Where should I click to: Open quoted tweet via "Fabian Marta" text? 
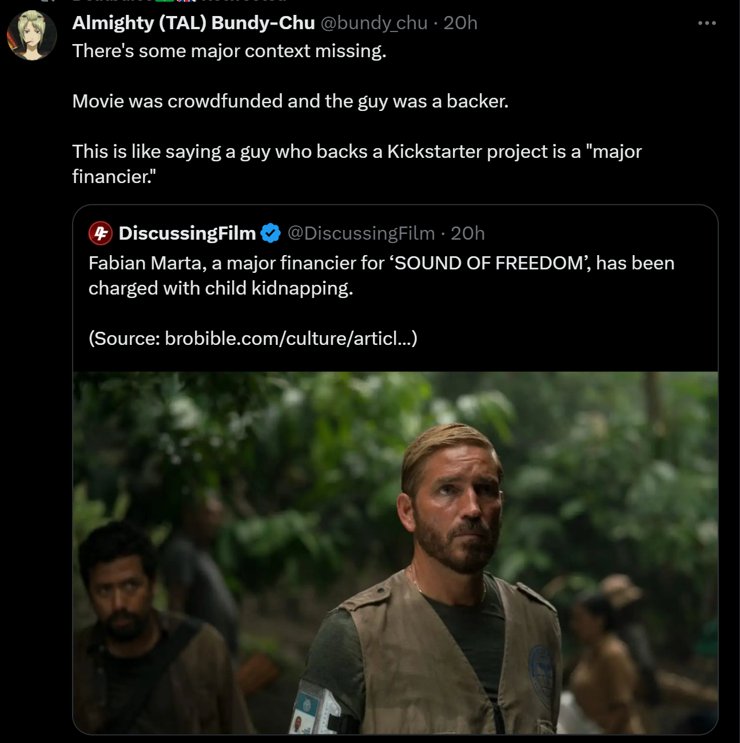(x=145, y=263)
